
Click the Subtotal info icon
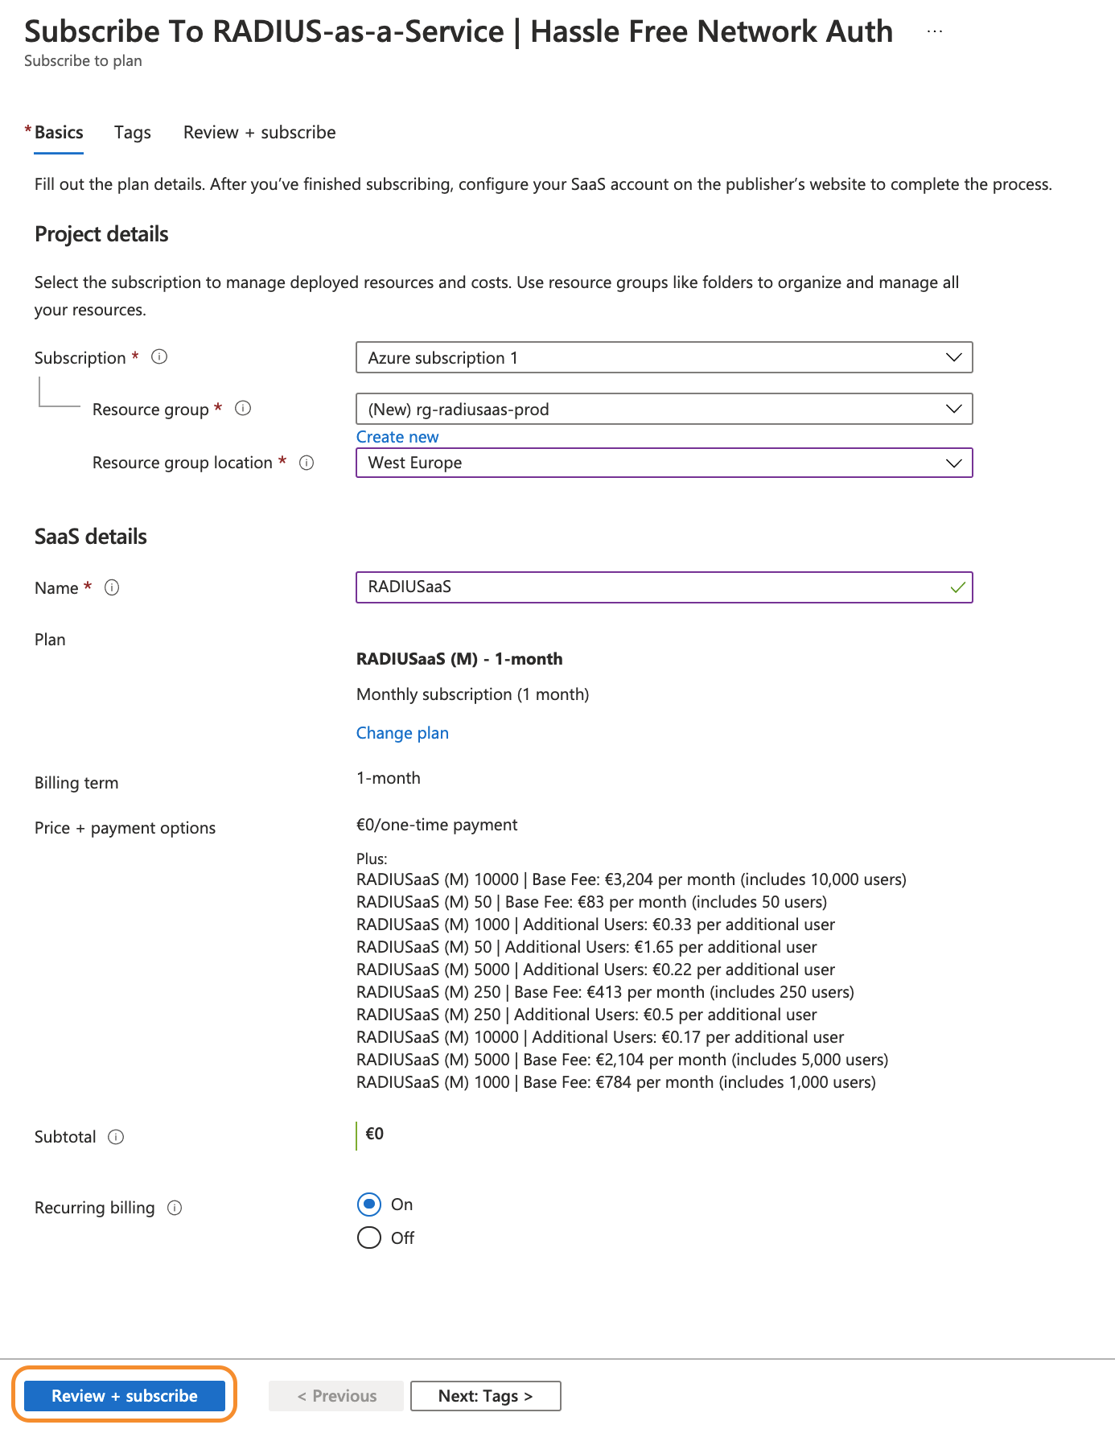click(116, 1137)
